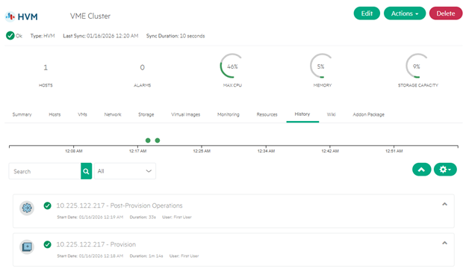Click the 12:17 AM timeline label
466x278 pixels.
point(137,151)
